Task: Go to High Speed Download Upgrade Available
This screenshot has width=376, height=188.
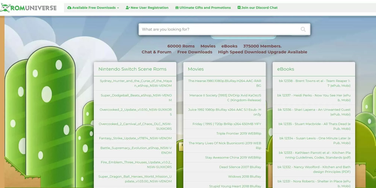Action: point(262,52)
